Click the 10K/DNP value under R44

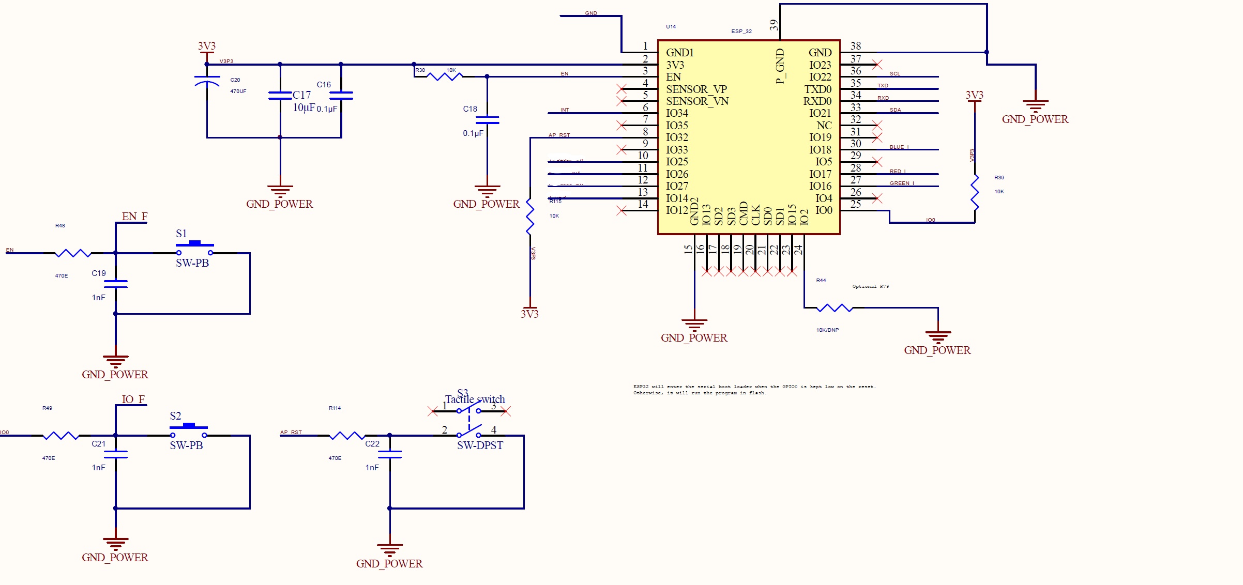tap(828, 330)
